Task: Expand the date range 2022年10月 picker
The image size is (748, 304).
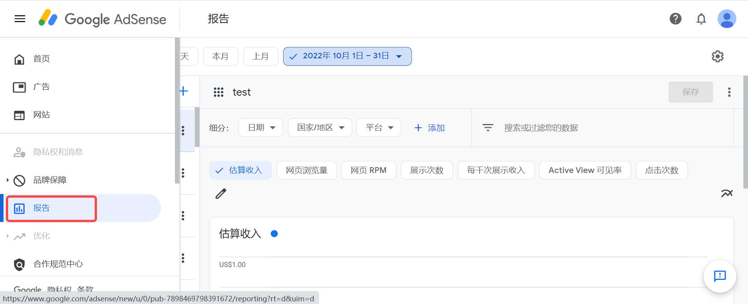Action: [347, 56]
